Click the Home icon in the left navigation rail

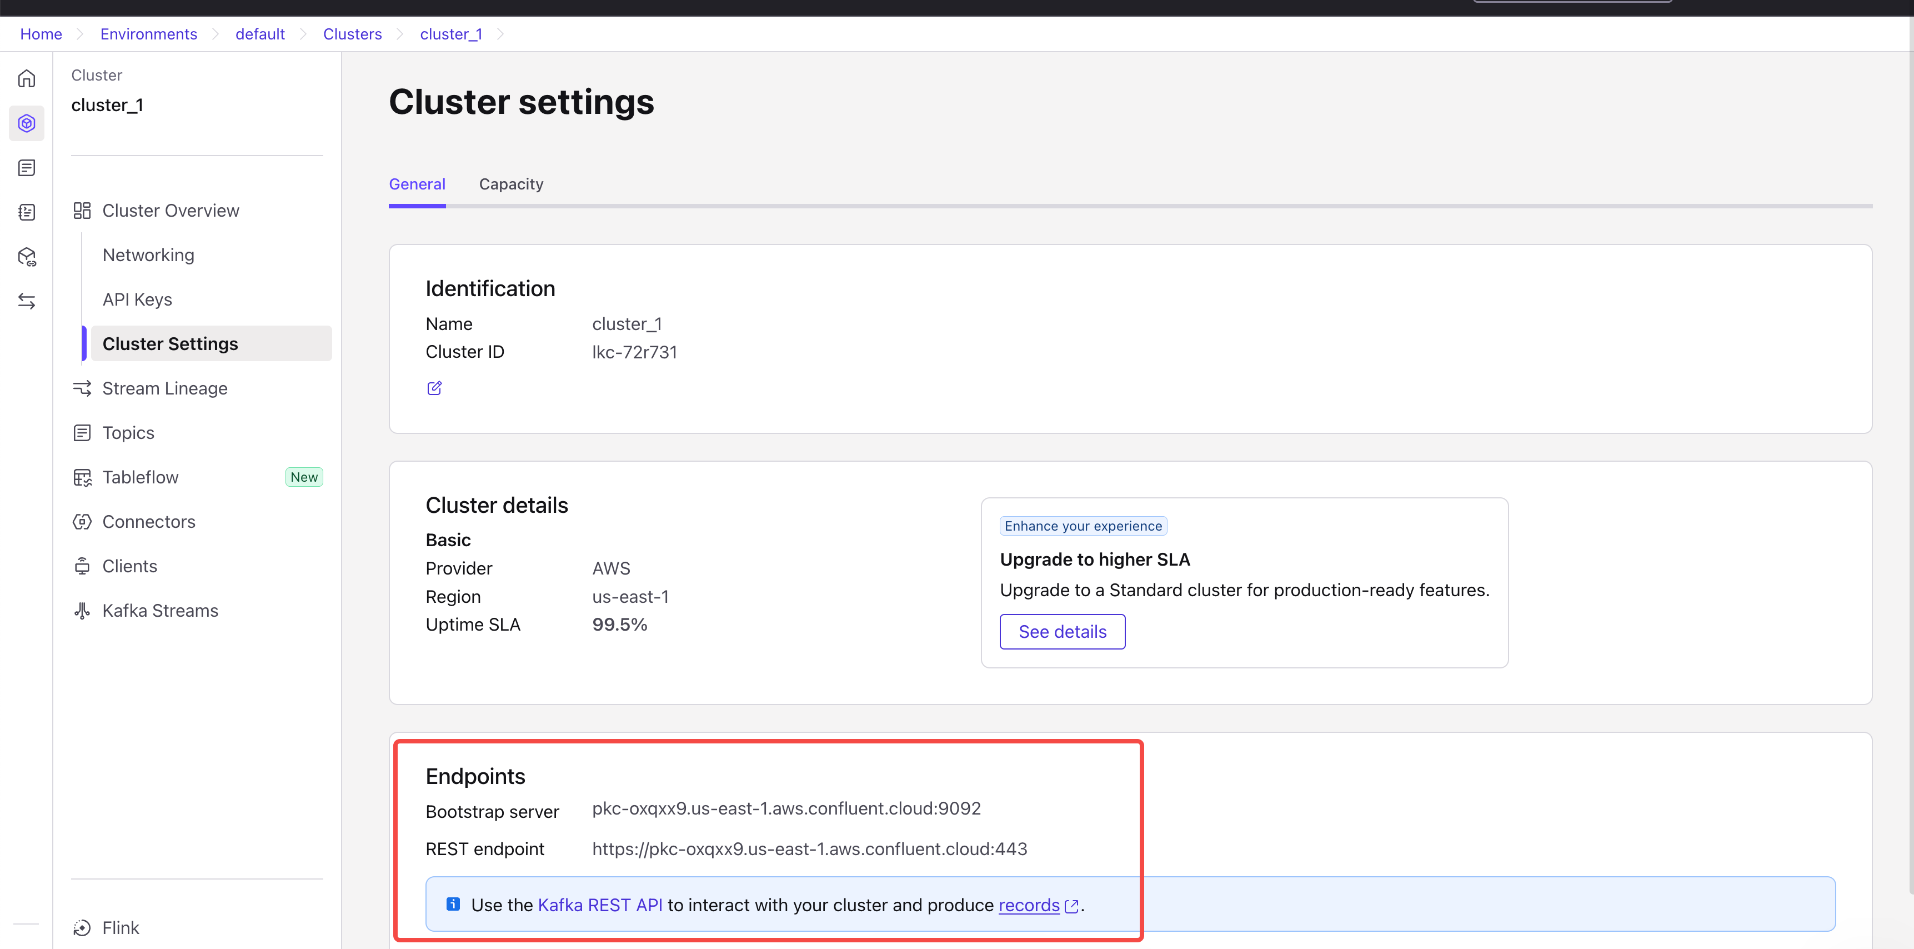26,77
